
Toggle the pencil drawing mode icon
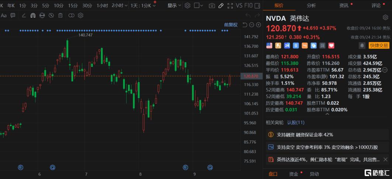221,6
